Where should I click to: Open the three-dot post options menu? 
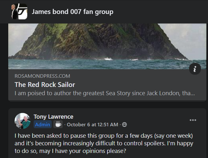pos(193,120)
